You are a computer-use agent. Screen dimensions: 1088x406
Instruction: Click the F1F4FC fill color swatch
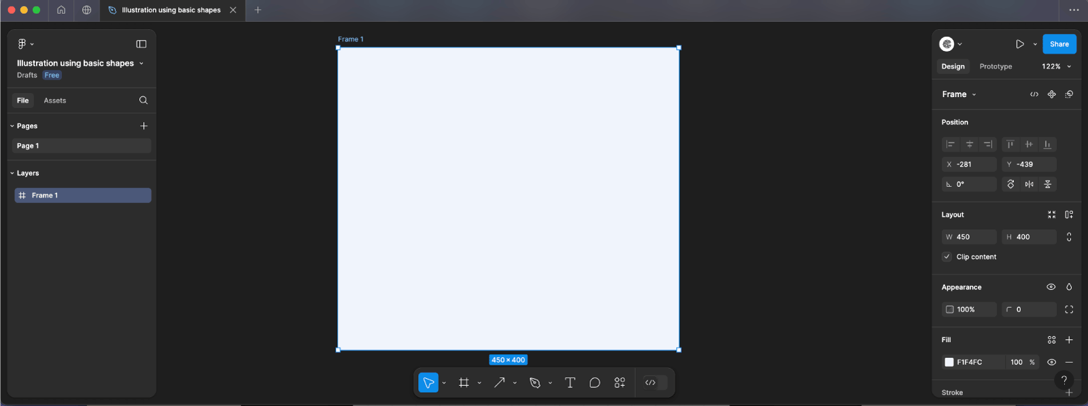tap(949, 363)
